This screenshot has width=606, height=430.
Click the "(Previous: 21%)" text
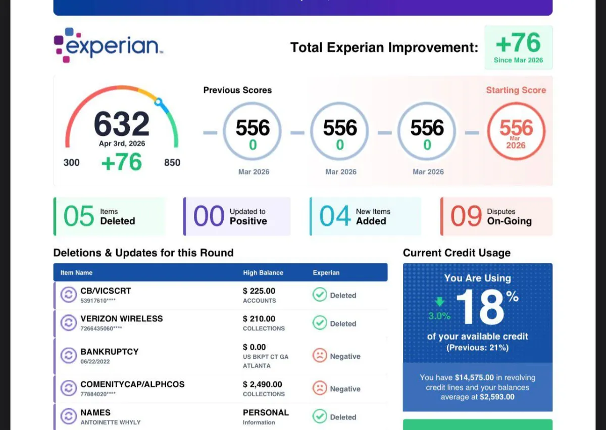tap(477, 348)
